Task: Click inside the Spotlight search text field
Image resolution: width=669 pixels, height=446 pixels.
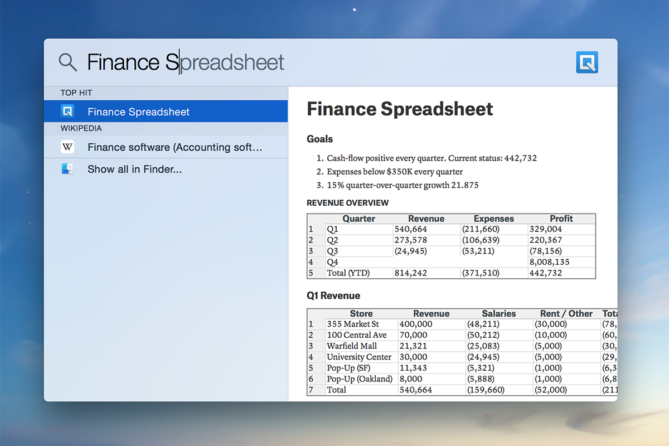Action: coord(223,62)
